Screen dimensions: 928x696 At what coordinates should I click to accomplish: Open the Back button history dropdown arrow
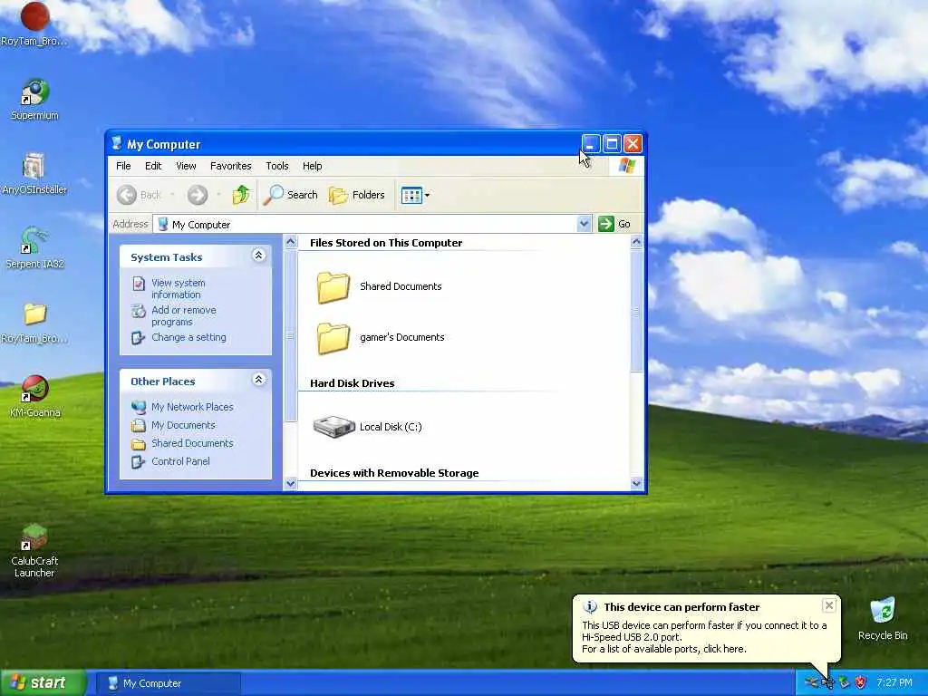(172, 195)
